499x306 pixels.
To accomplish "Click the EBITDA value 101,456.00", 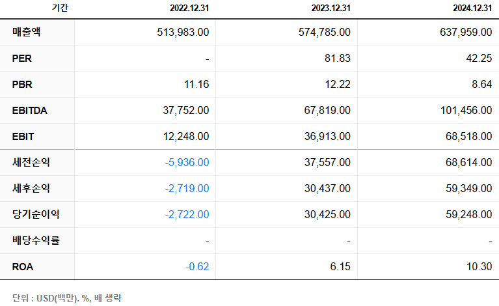I will [x=466, y=111].
